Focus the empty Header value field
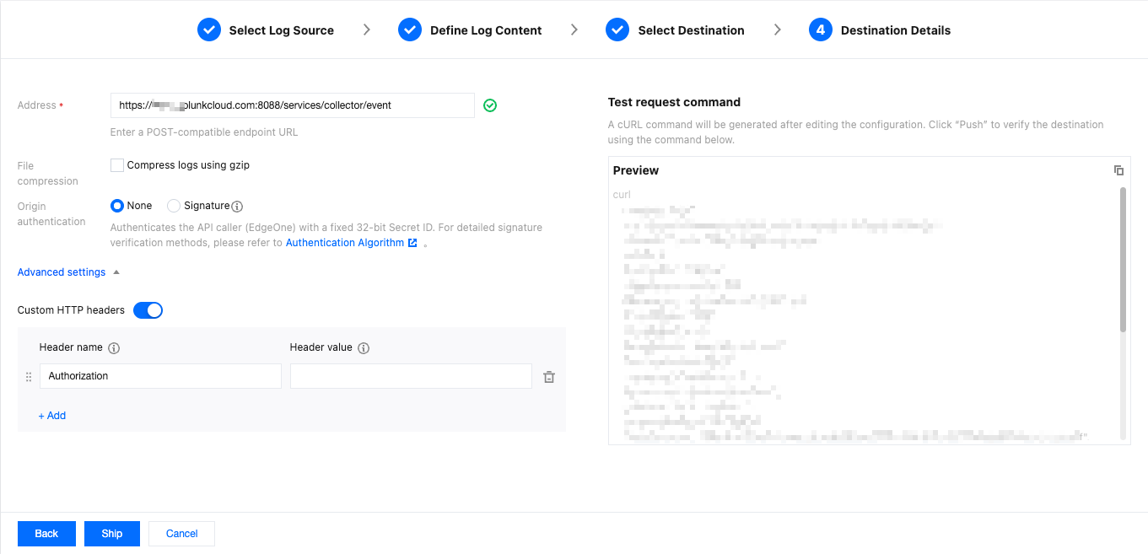Image resolution: width=1148 pixels, height=554 pixels. point(411,376)
